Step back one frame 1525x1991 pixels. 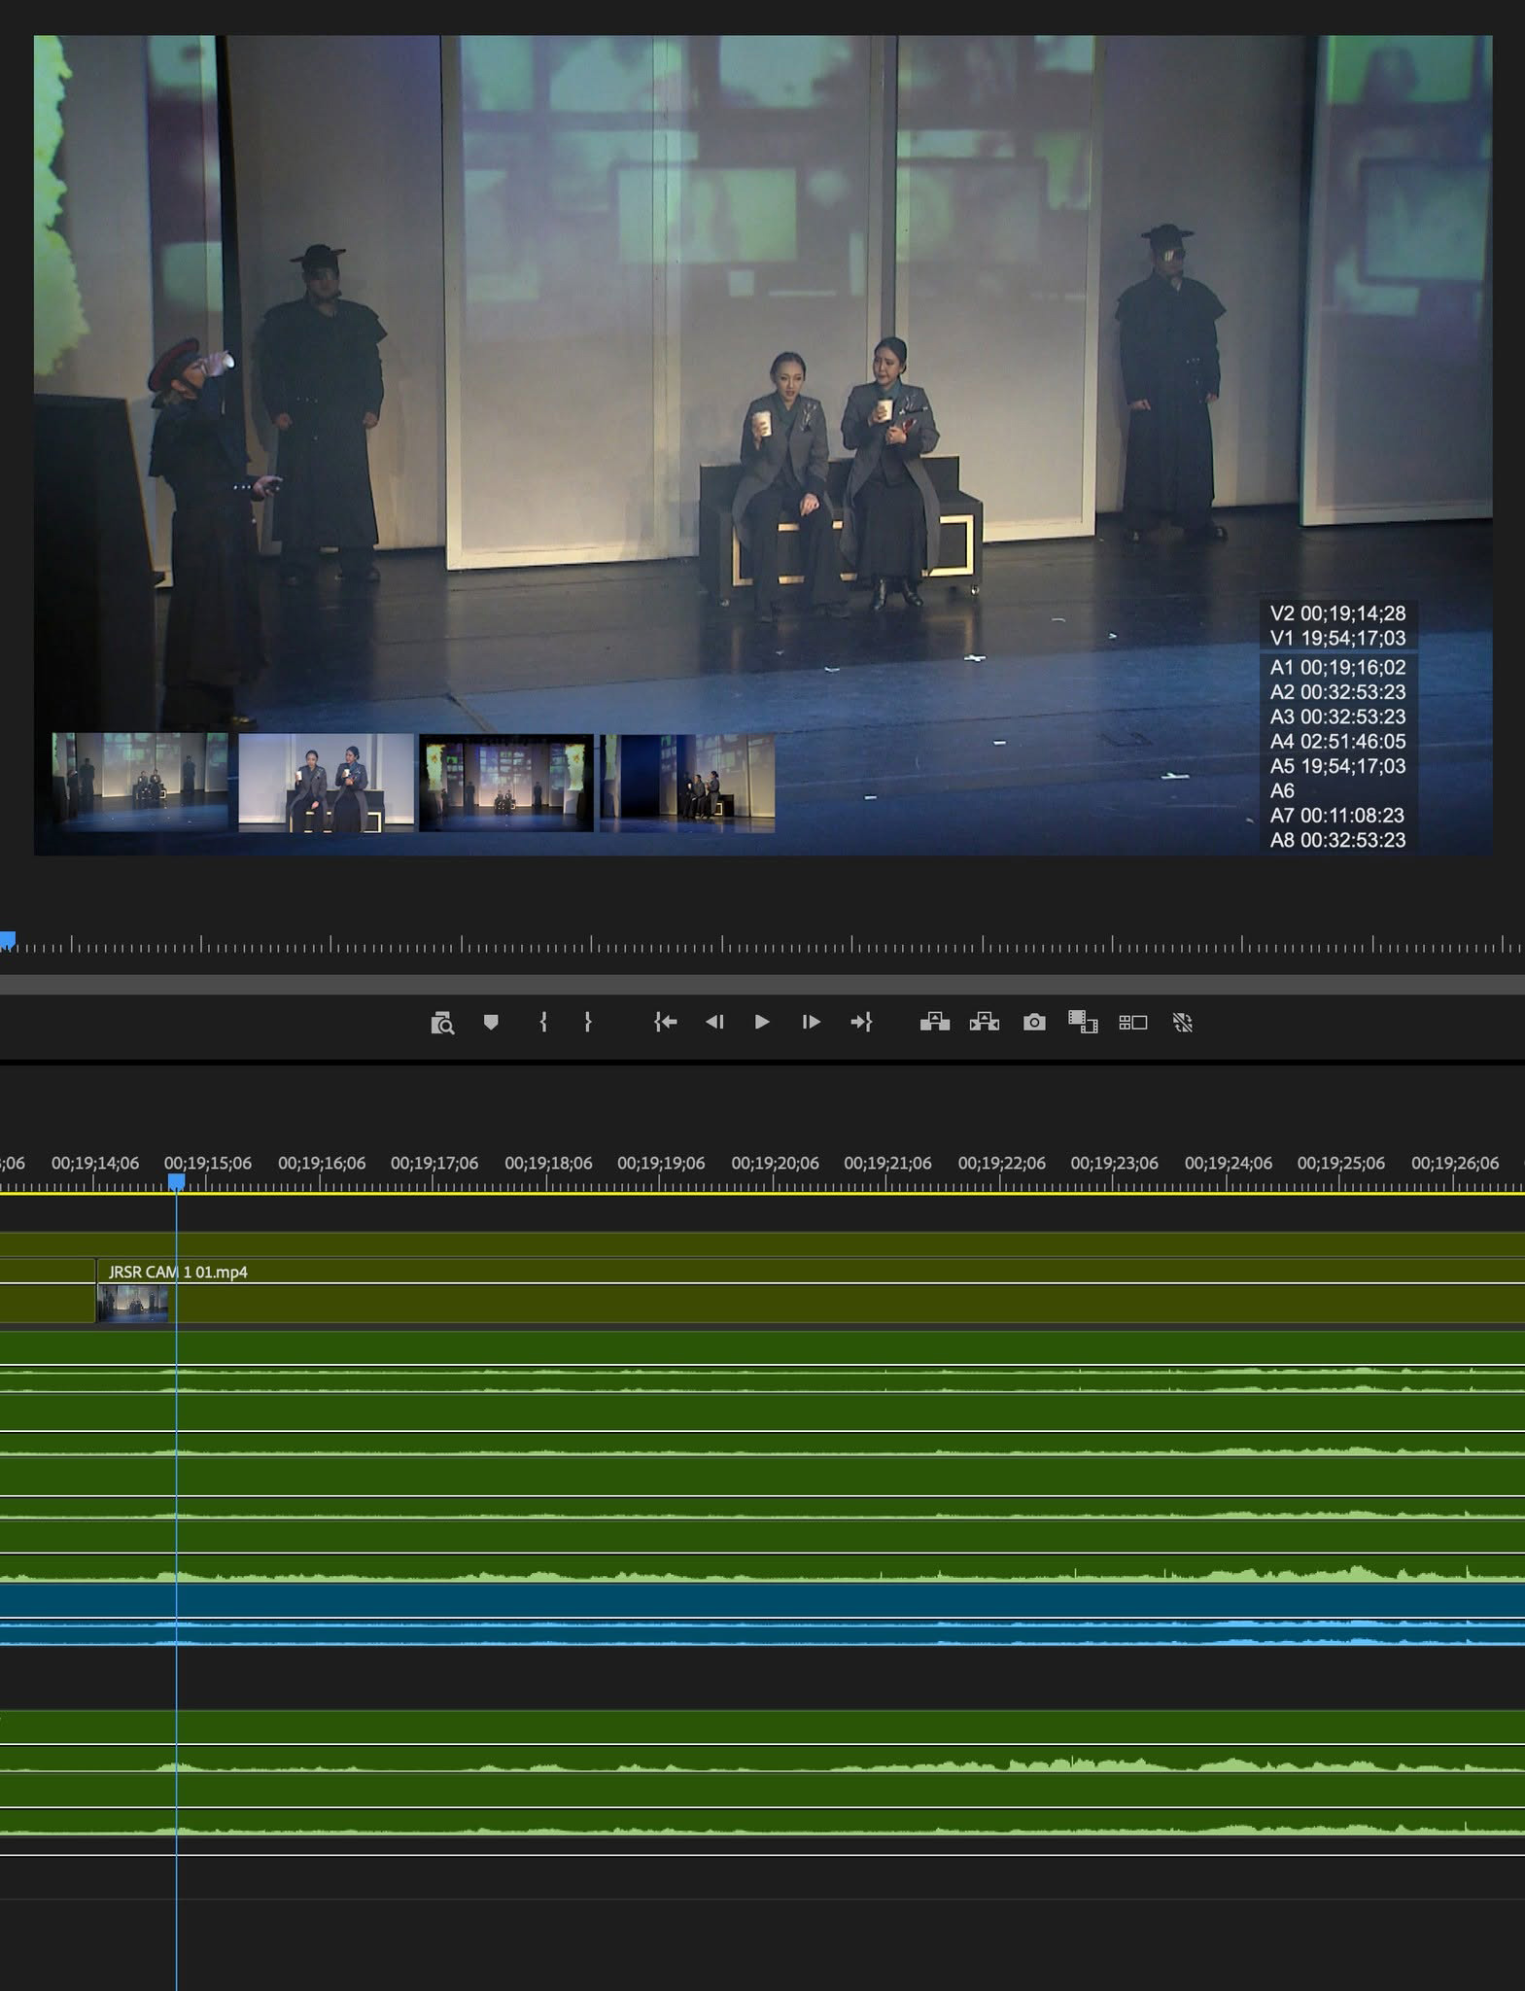click(714, 1022)
